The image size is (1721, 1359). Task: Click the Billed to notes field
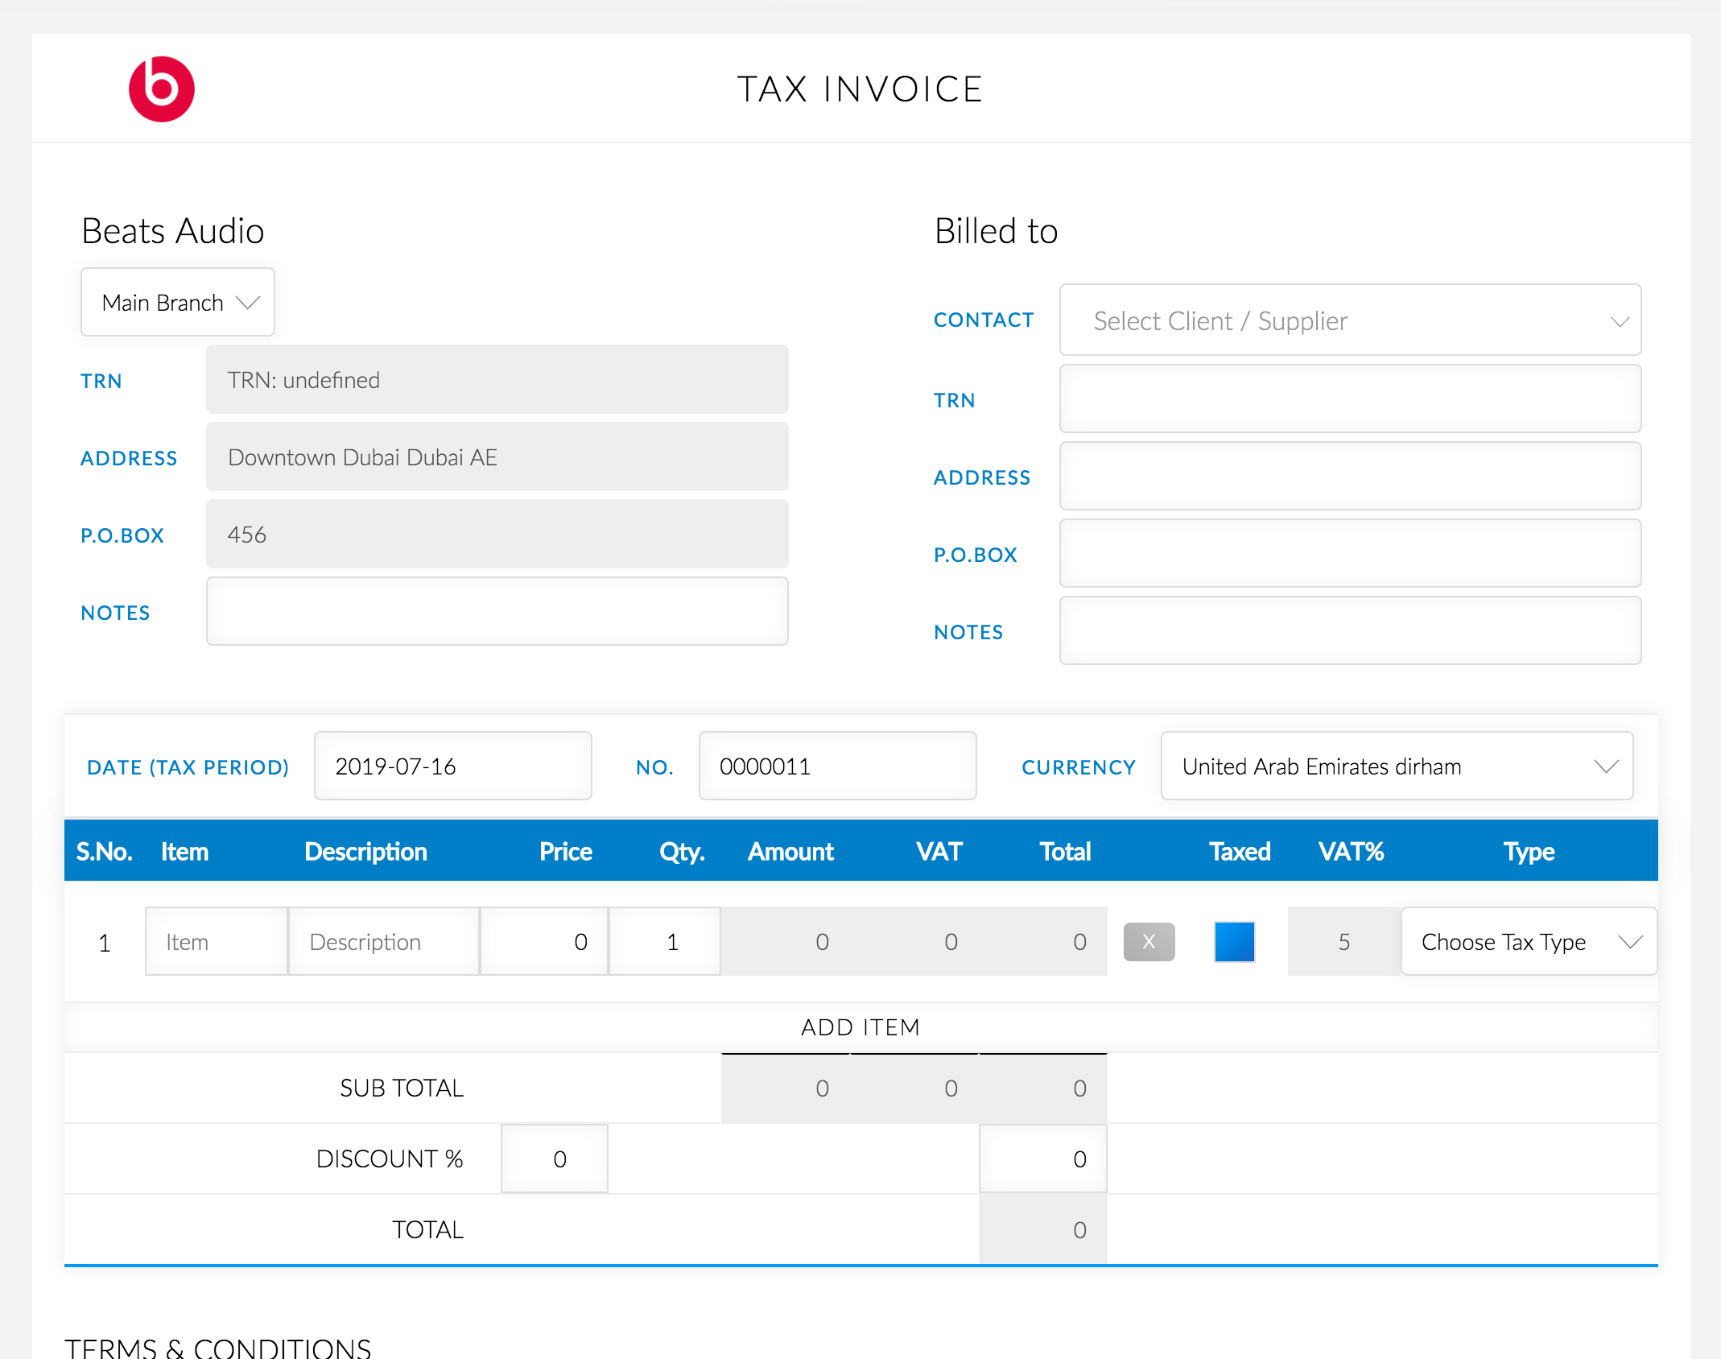click(1350, 630)
